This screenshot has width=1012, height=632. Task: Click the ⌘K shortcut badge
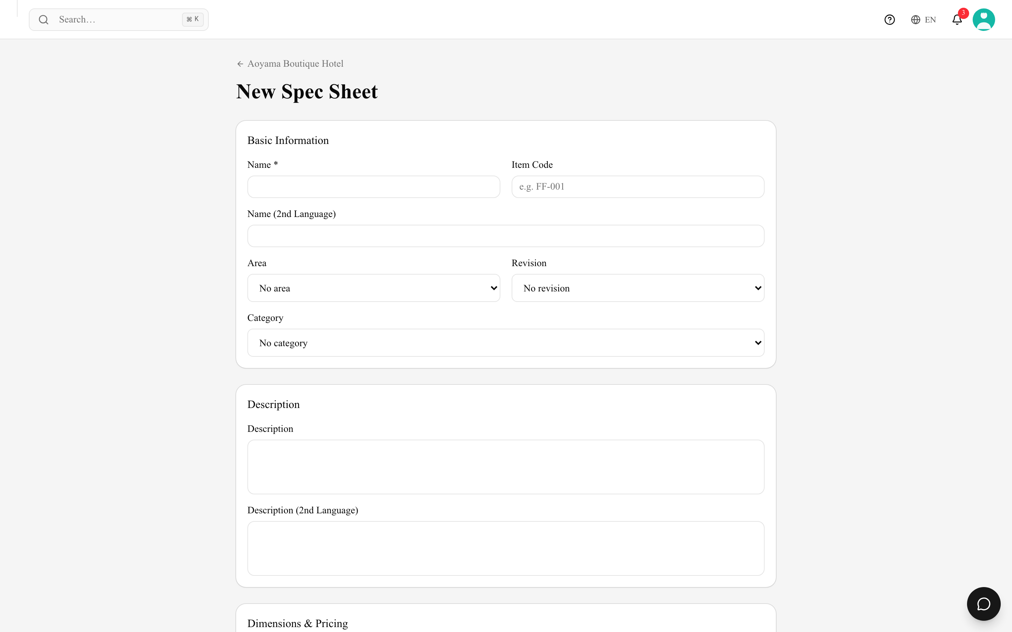(193, 19)
